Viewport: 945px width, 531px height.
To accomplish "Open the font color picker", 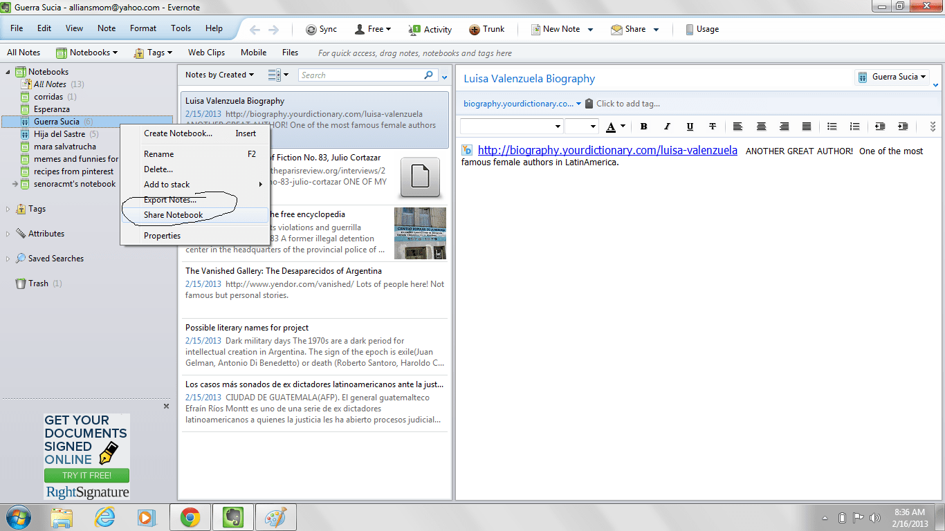I will [x=615, y=127].
